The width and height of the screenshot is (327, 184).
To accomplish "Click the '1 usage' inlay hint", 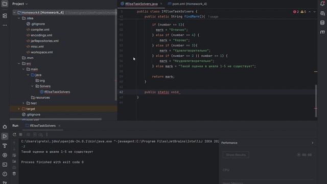I will (x=213, y=17).
